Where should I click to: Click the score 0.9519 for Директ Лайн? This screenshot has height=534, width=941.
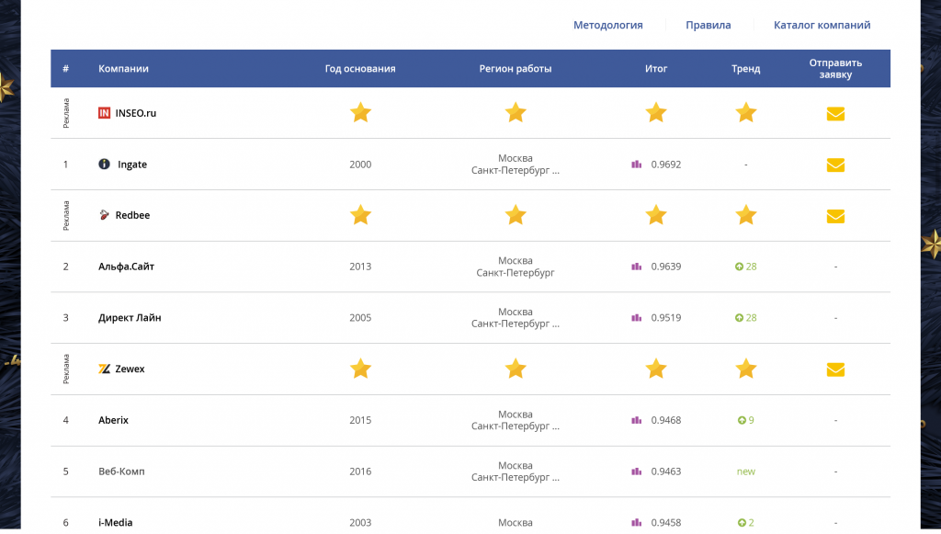click(666, 317)
